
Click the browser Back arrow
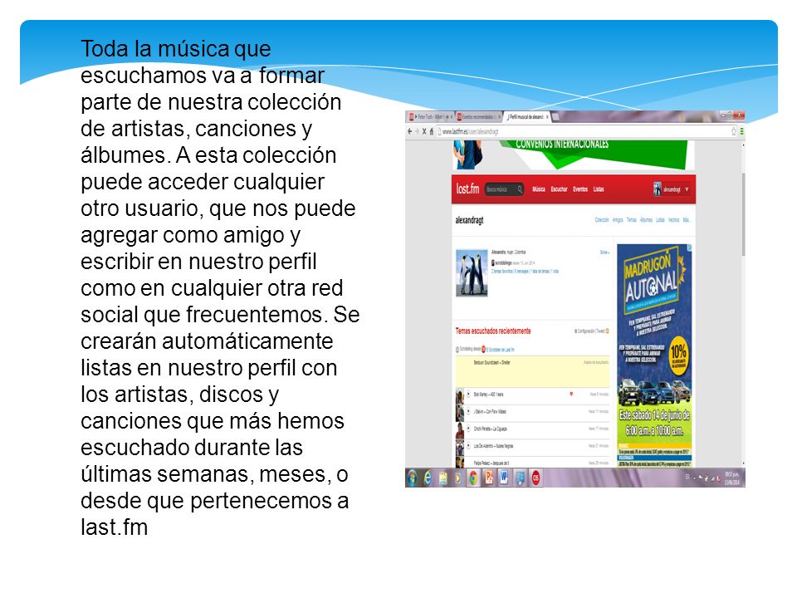[409, 131]
